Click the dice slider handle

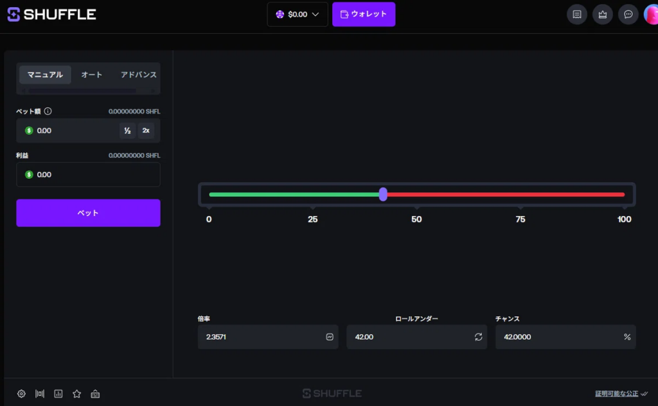(x=383, y=194)
